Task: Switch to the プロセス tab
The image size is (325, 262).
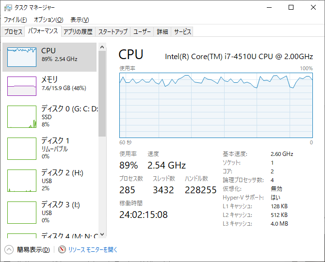Action: 13,31
